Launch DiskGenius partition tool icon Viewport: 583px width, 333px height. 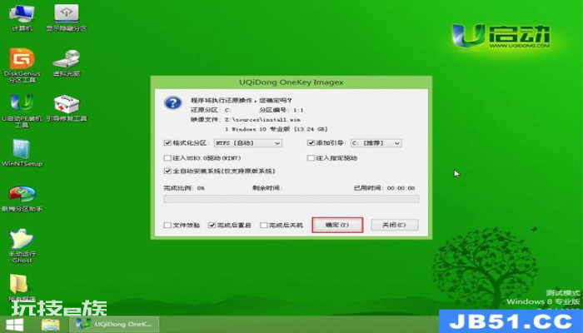[x=22, y=66]
